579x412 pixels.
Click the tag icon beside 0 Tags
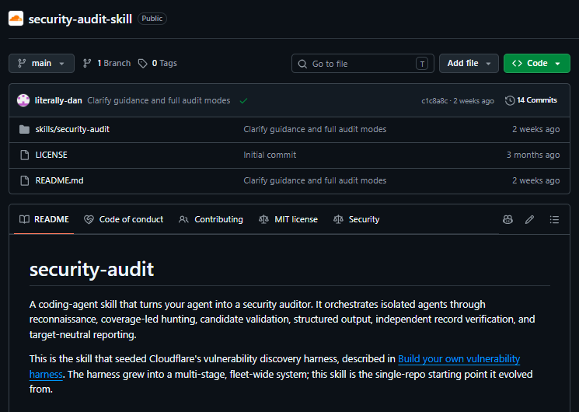[142, 64]
